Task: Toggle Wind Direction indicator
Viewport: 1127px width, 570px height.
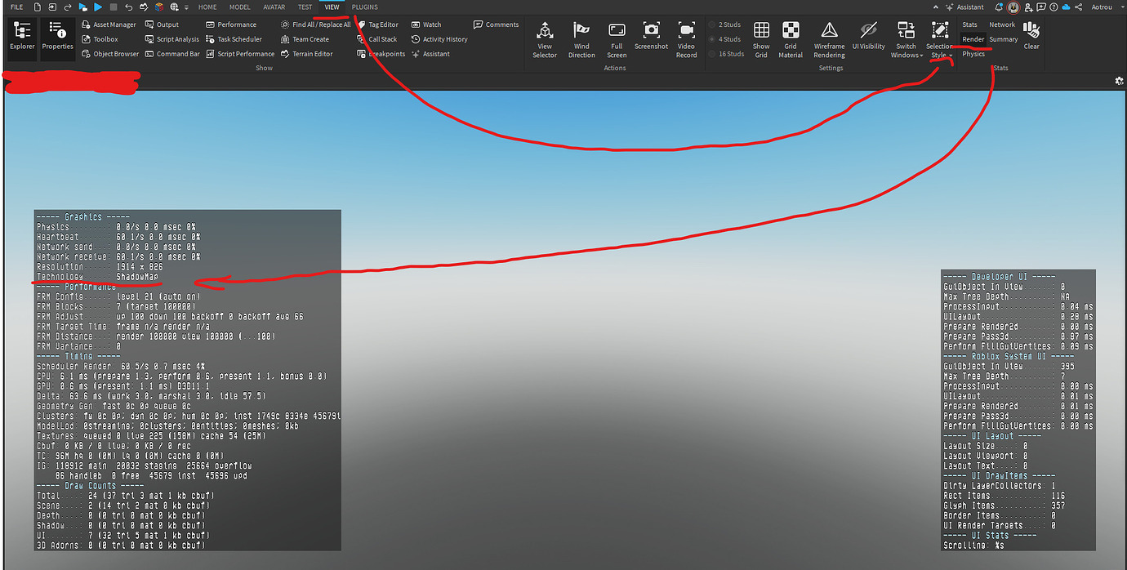Action: tap(581, 39)
